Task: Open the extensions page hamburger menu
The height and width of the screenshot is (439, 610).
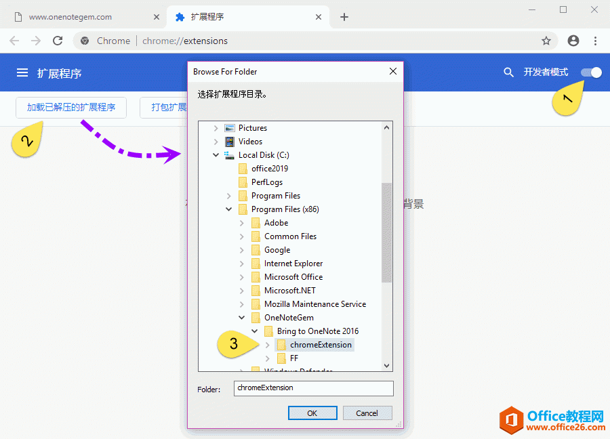Action: tap(22, 72)
